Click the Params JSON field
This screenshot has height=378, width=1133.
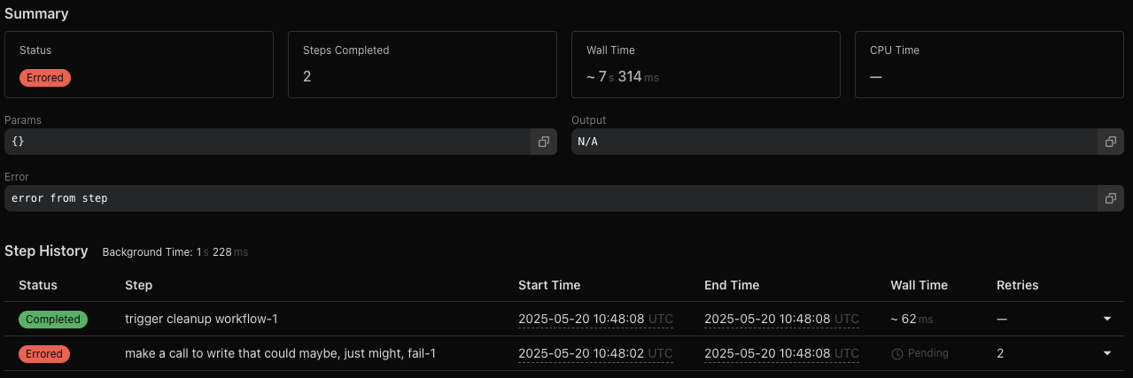(x=266, y=142)
